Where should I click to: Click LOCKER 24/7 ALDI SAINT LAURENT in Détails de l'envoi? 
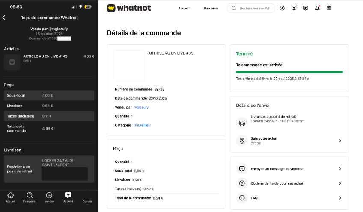pos(277,121)
